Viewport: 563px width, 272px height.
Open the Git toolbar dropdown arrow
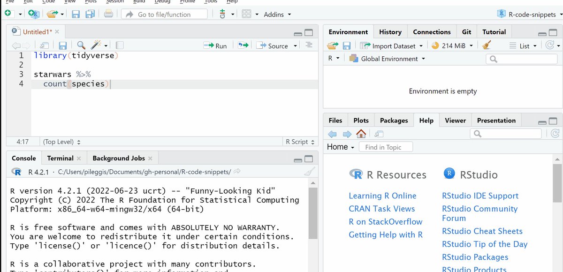click(x=233, y=15)
